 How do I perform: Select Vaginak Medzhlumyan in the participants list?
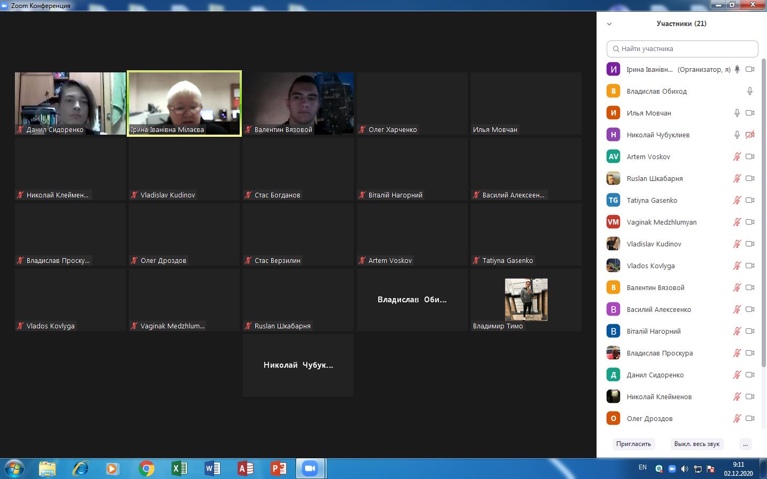click(x=662, y=222)
